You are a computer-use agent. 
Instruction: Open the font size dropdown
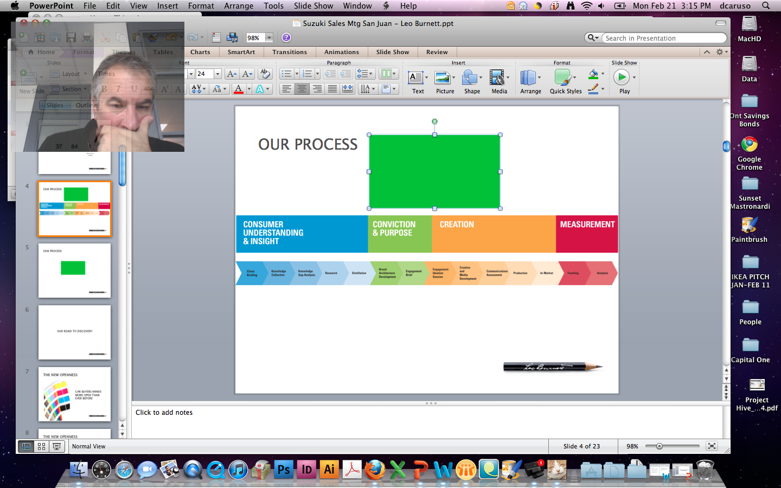coord(217,74)
